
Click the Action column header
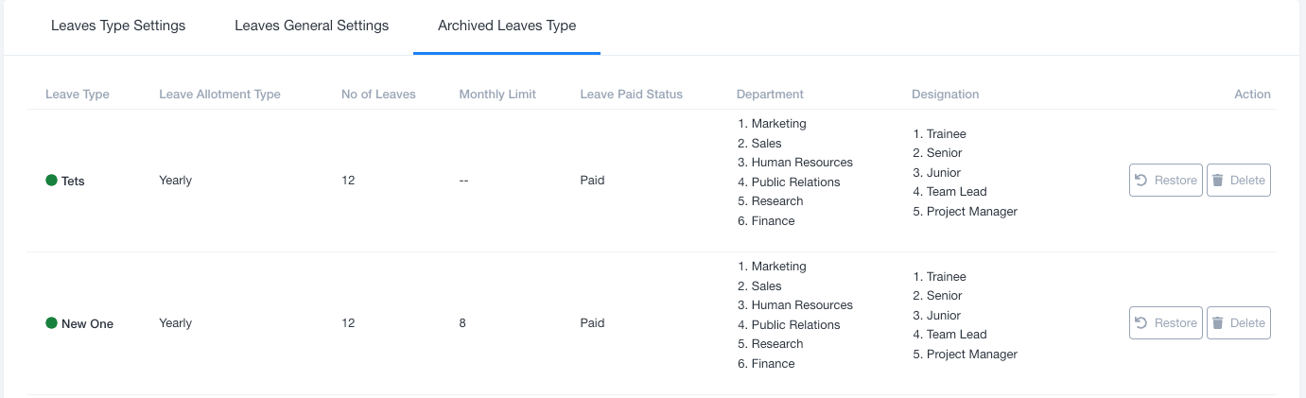[x=1252, y=95]
